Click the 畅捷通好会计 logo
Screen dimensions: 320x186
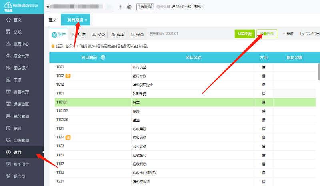click(22, 7)
